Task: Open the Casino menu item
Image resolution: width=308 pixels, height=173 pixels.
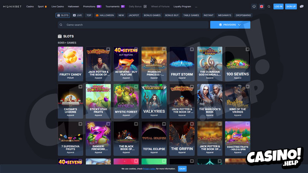Action: click(30, 7)
